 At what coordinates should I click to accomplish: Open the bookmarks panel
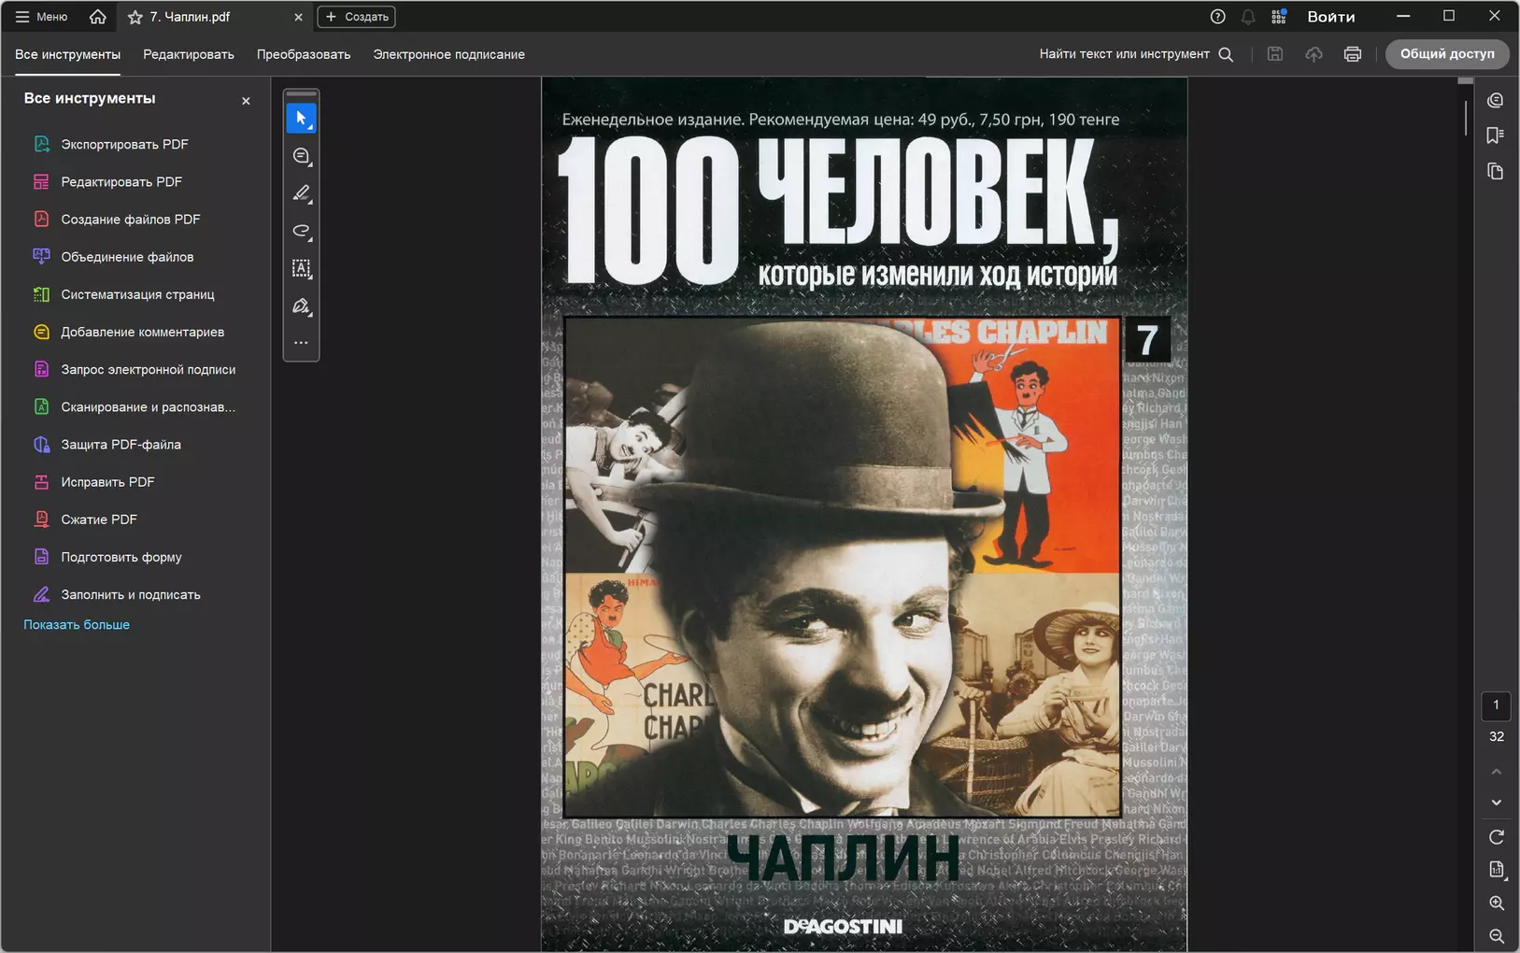(x=1496, y=135)
